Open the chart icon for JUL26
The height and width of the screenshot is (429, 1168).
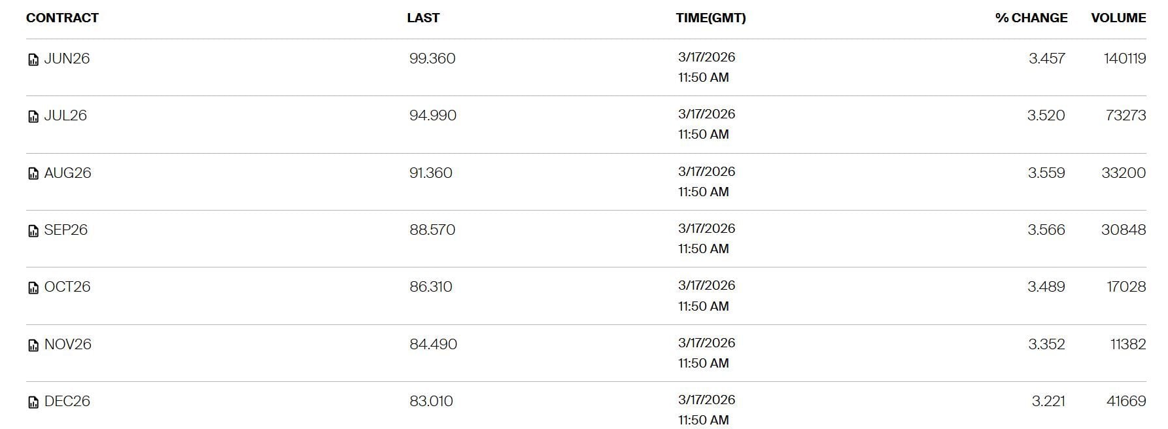[x=33, y=117]
